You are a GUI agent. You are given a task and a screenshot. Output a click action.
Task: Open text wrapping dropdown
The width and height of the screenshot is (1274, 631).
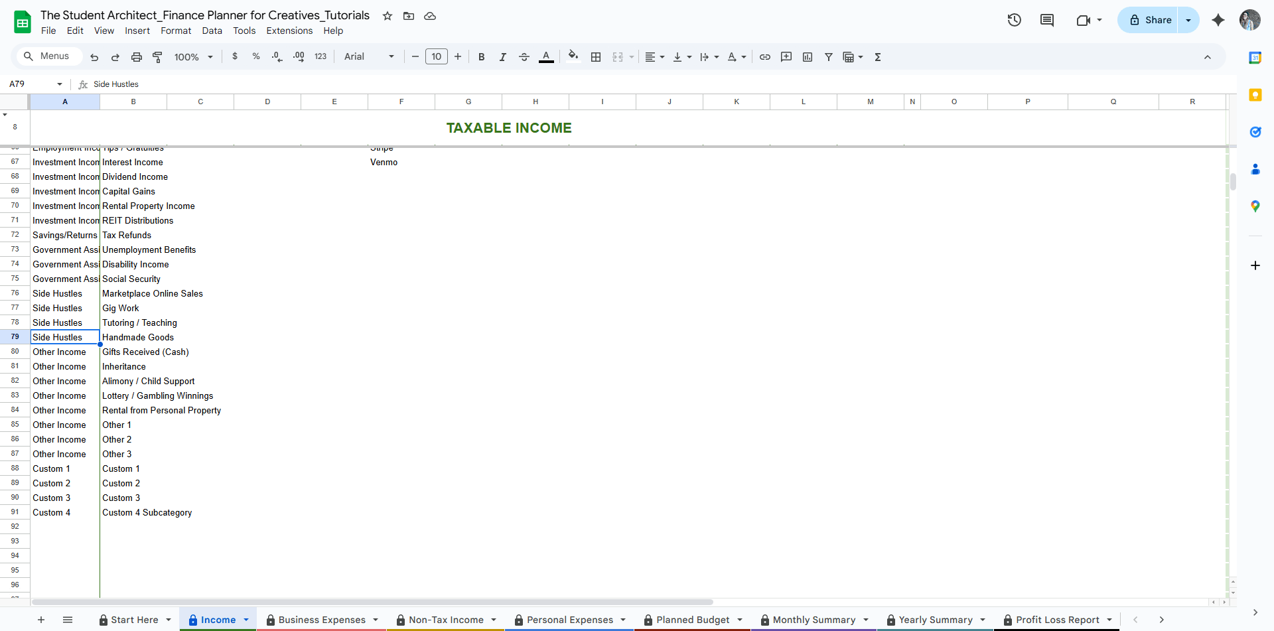coord(709,57)
